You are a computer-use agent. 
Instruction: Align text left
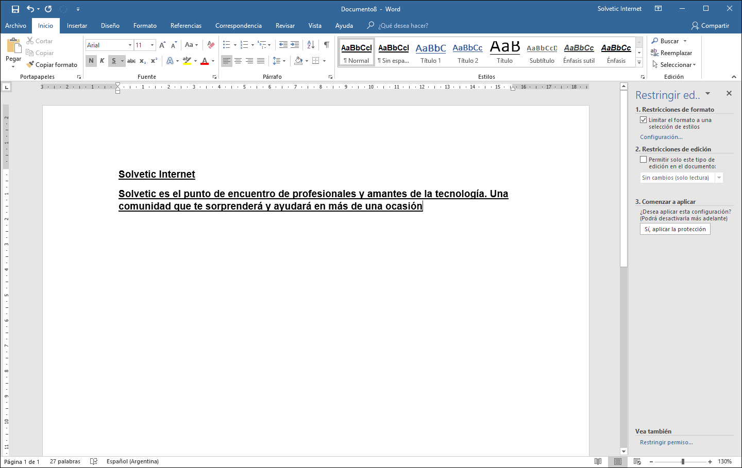[227, 61]
